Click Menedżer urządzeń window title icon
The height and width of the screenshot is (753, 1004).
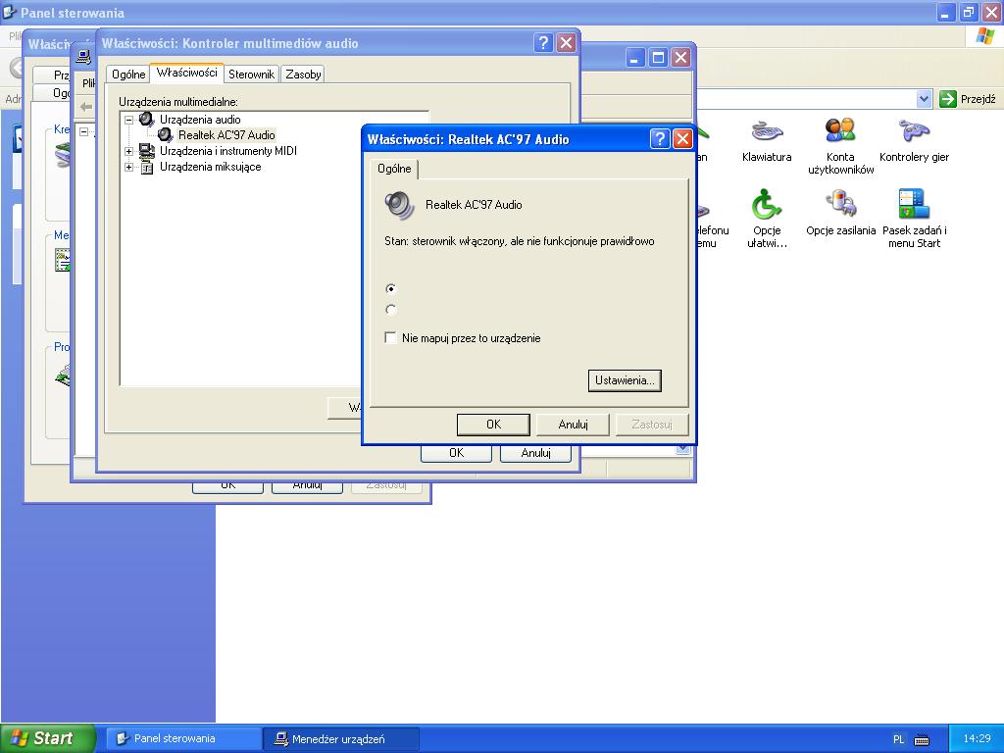[82, 57]
